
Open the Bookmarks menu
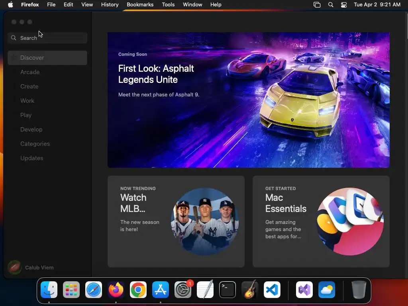pyautogui.click(x=140, y=5)
